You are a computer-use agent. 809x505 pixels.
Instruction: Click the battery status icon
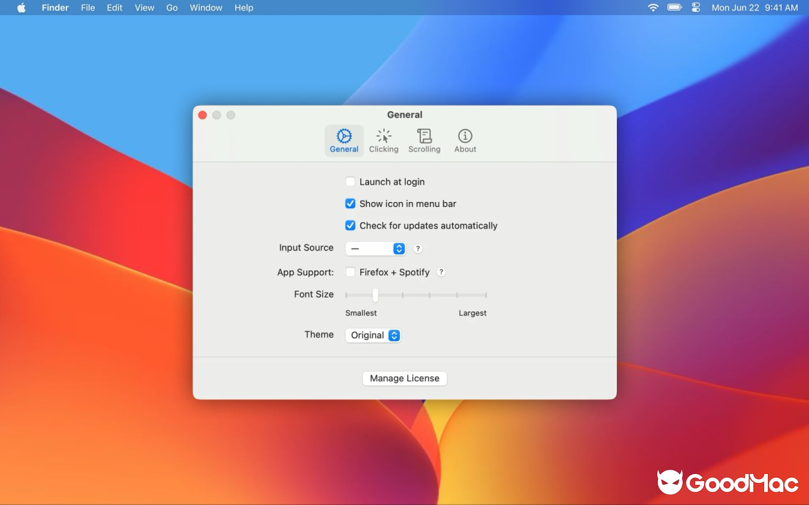point(675,8)
